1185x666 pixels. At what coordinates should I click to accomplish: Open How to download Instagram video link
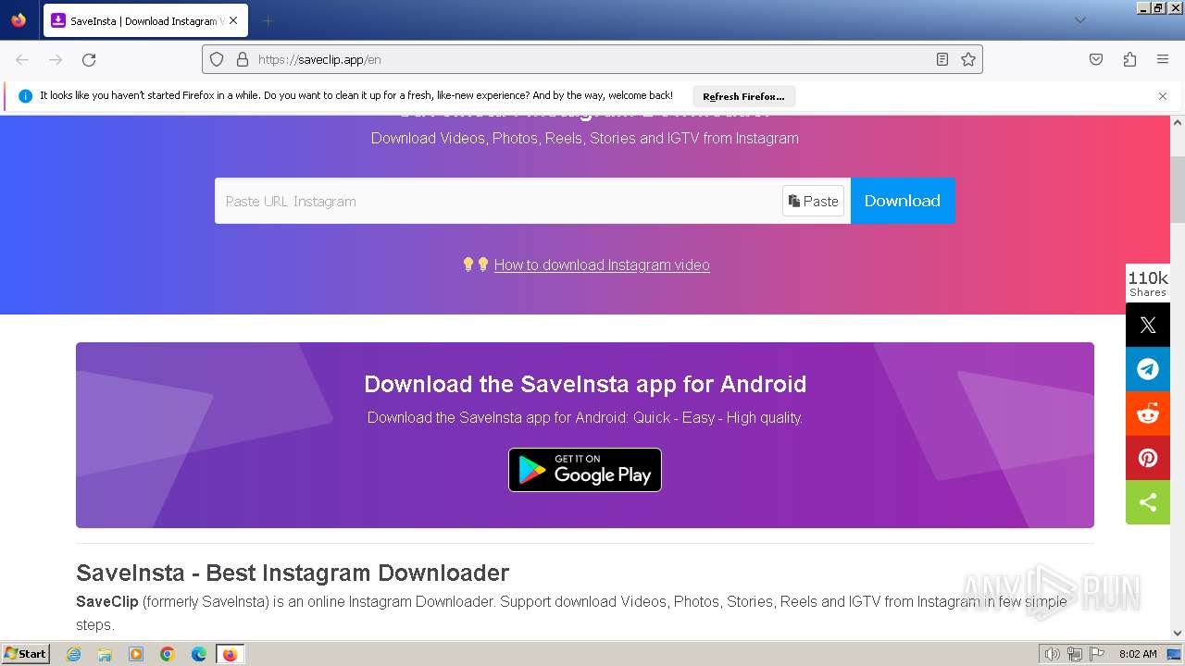602,265
